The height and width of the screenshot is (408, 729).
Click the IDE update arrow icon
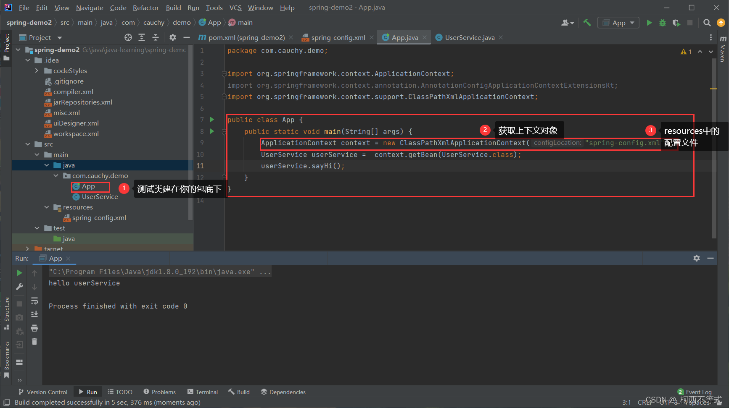point(721,23)
